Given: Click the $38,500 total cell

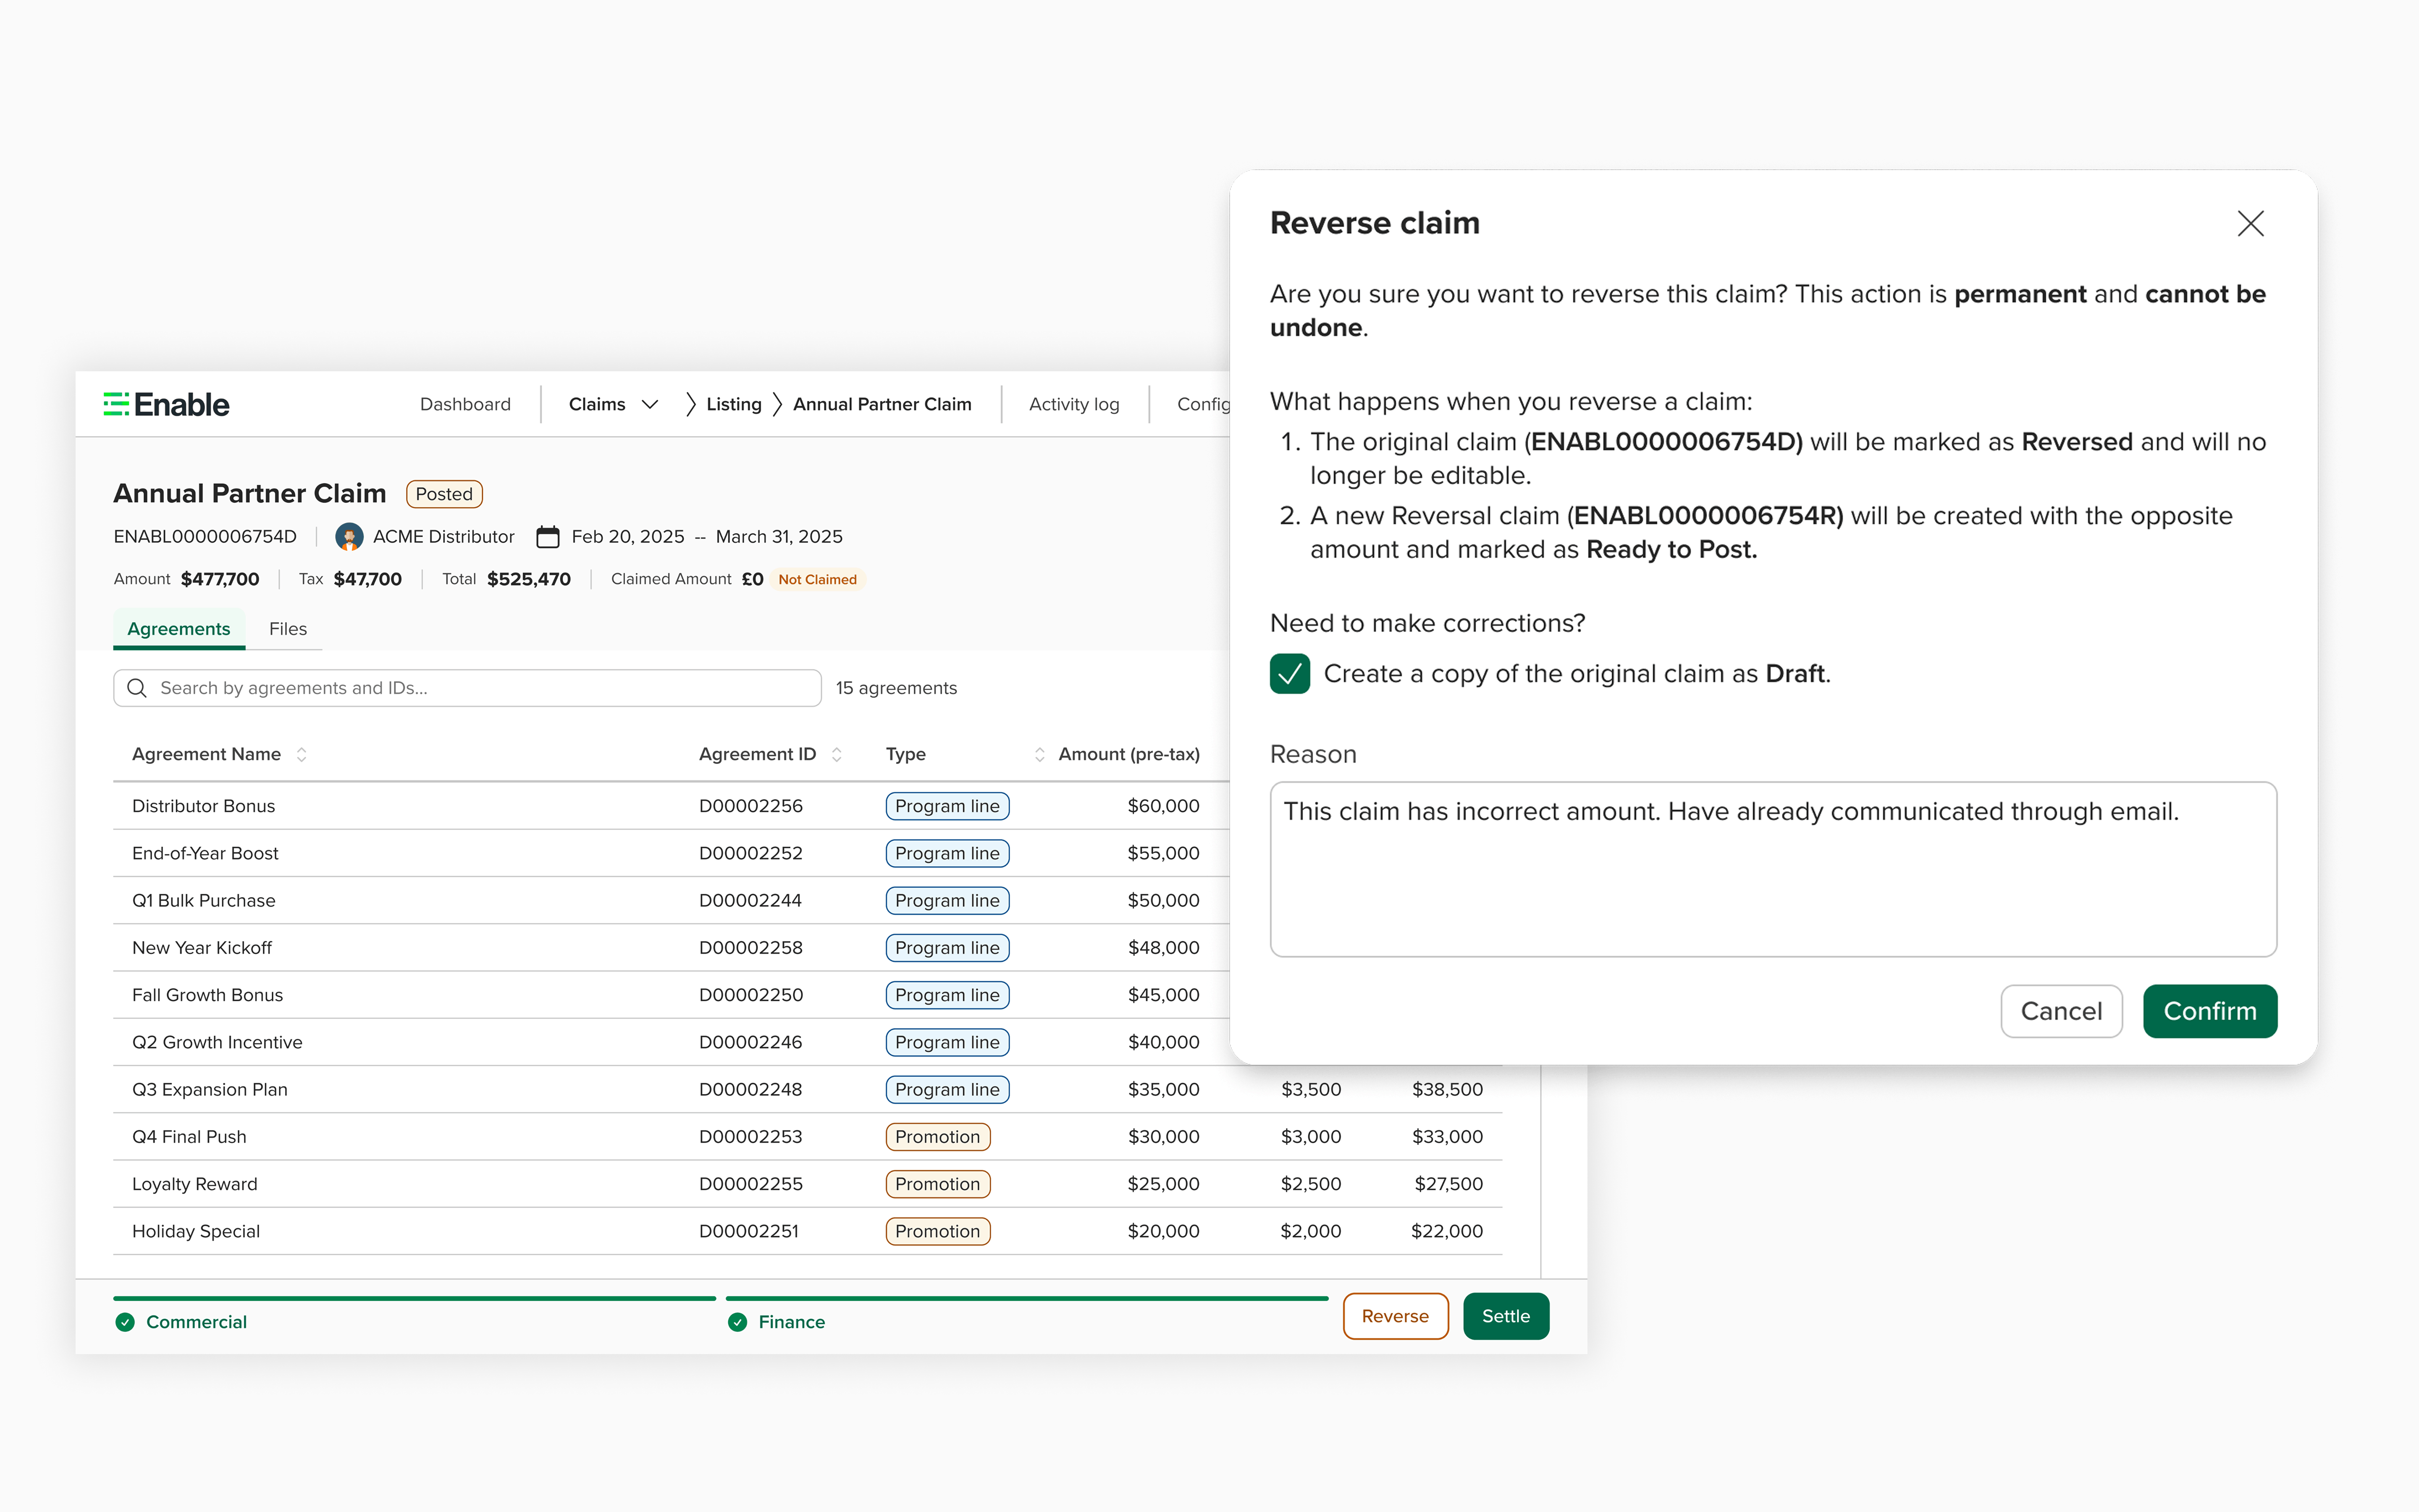Looking at the screenshot, I should (1446, 1089).
